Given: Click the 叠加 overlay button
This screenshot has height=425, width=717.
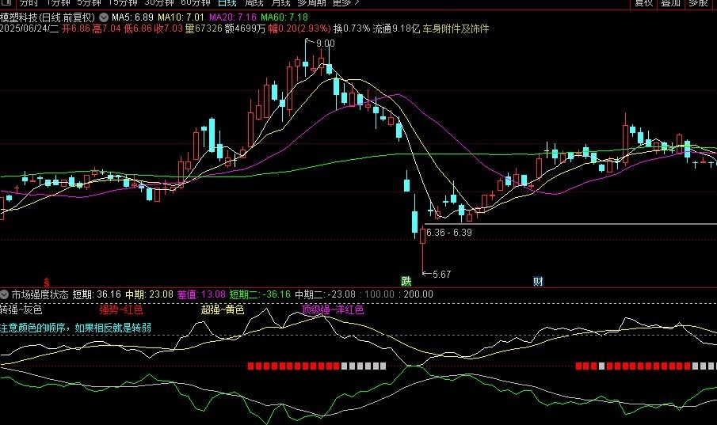Looking at the screenshot, I should [x=671, y=2].
